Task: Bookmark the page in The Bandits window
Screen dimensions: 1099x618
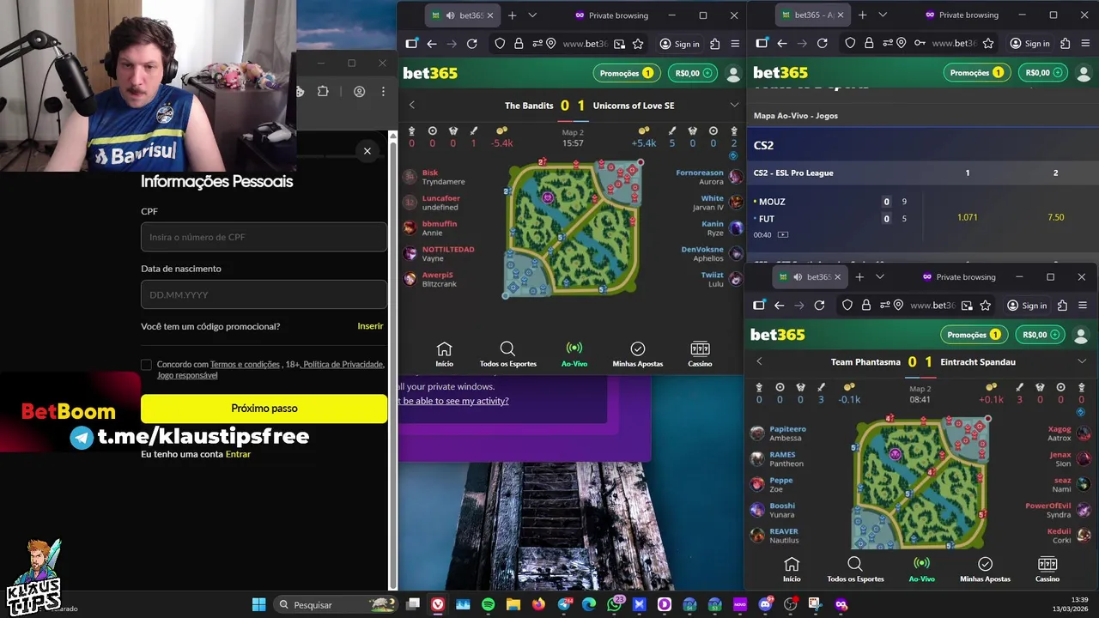Action: tap(638, 44)
